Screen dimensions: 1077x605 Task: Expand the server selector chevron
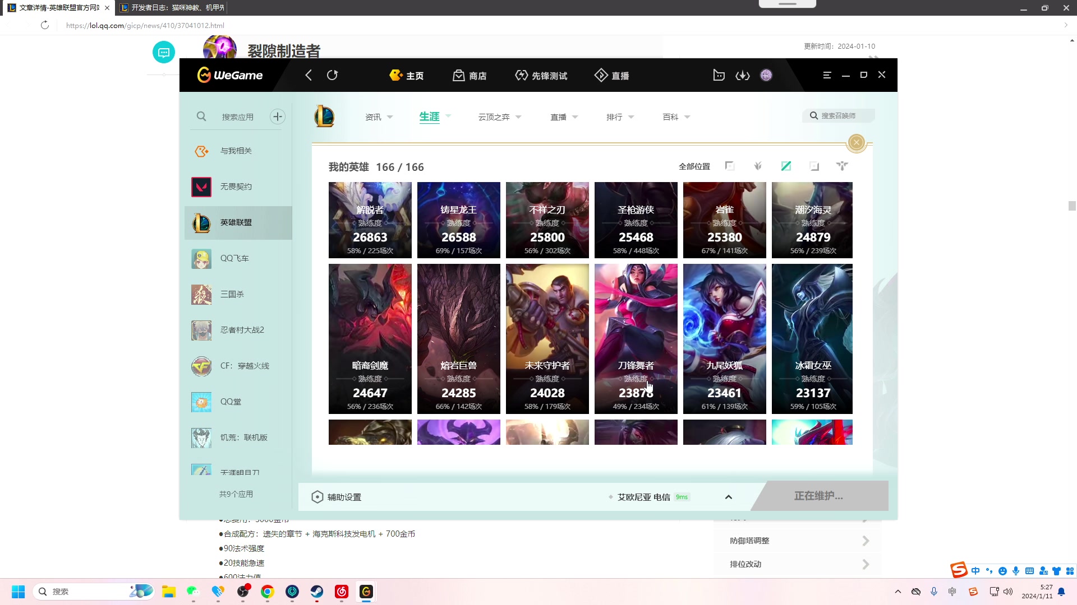pyautogui.click(x=729, y=497)
